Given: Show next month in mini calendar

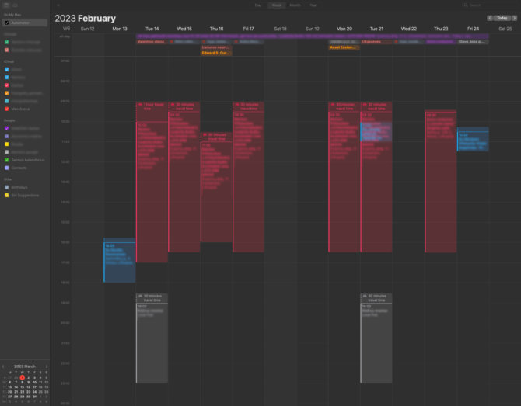Looking at the screenshot, I should pos(47,366).
